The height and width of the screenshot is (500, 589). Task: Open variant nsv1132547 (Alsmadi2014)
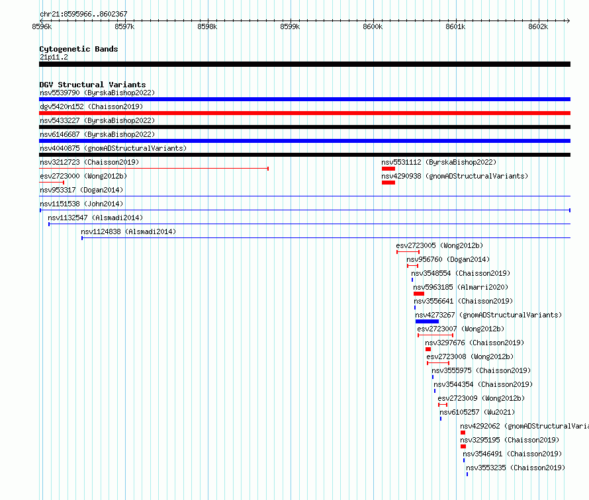pyautogui.click(x=95, y=218)
